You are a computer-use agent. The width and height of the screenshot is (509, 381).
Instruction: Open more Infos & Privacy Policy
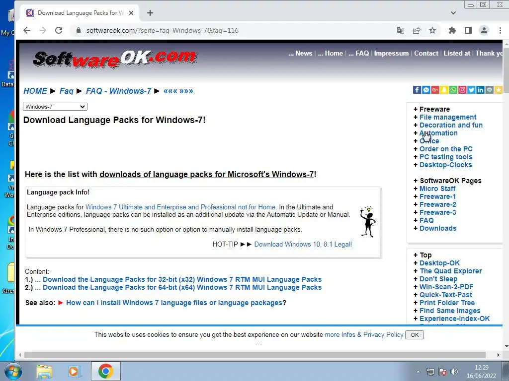tap(364, 335)
